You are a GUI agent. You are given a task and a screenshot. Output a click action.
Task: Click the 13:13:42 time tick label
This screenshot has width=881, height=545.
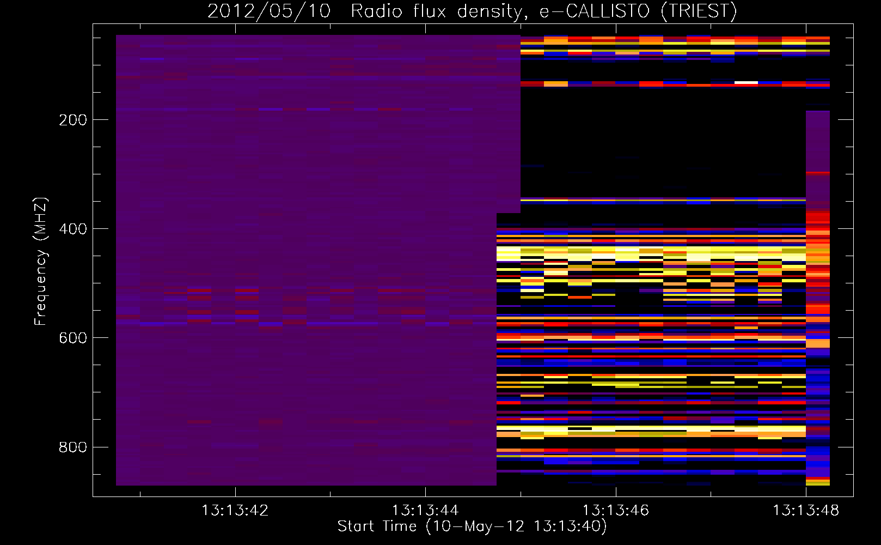[x=235, y=511]
